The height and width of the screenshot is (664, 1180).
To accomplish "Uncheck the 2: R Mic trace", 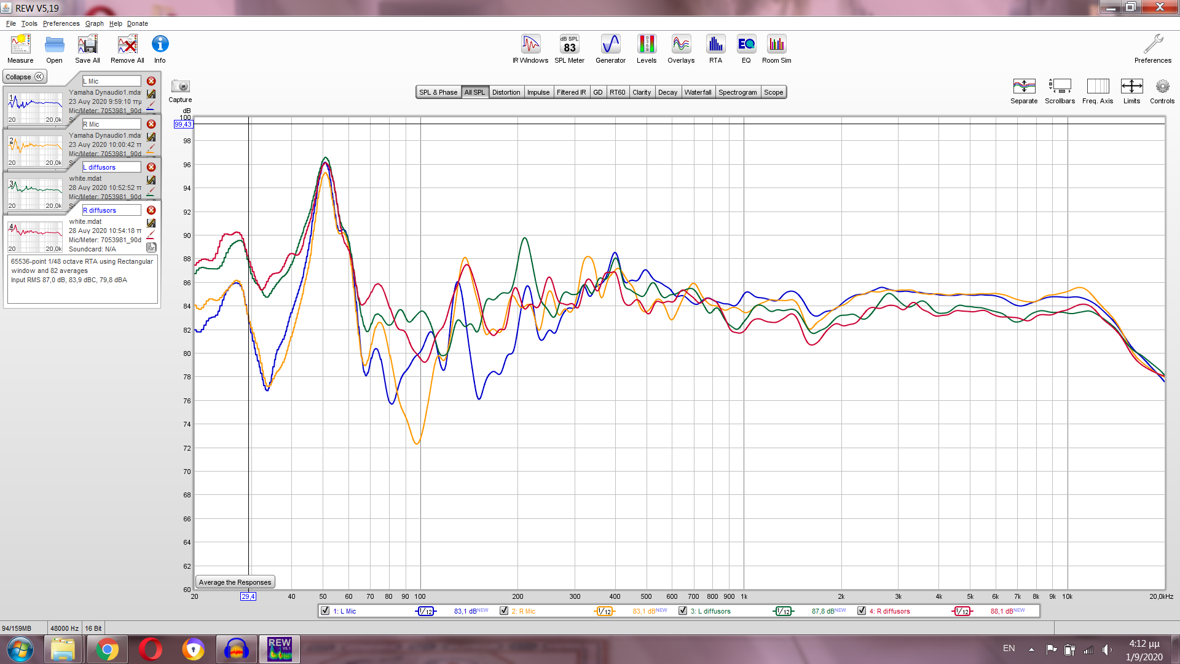I will tap(504, 611).
